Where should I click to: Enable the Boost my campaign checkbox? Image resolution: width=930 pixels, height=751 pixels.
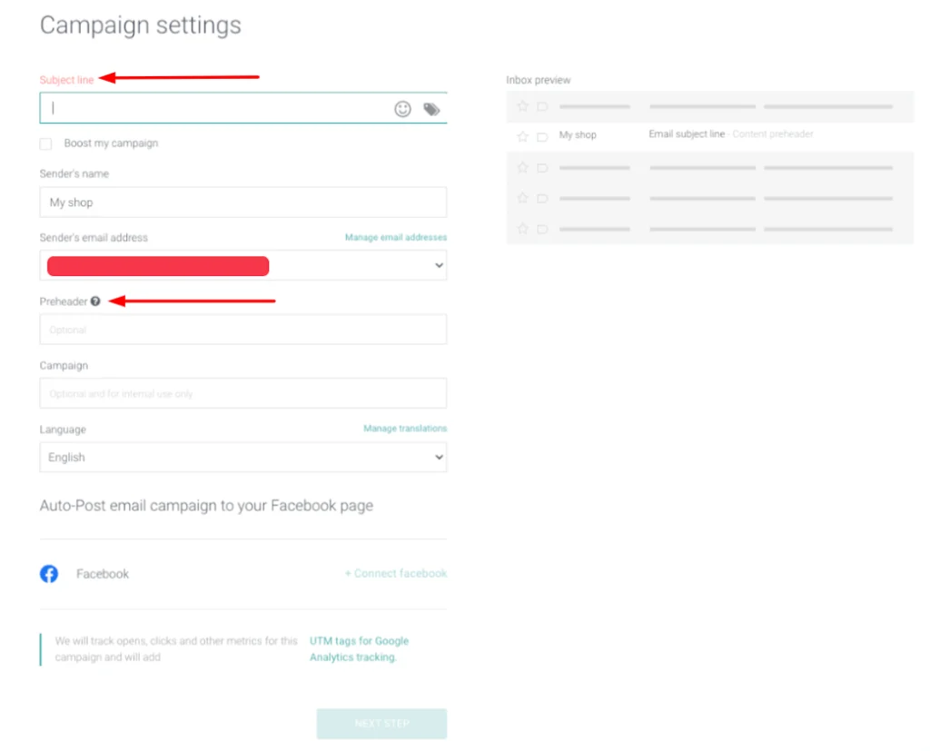45,144
